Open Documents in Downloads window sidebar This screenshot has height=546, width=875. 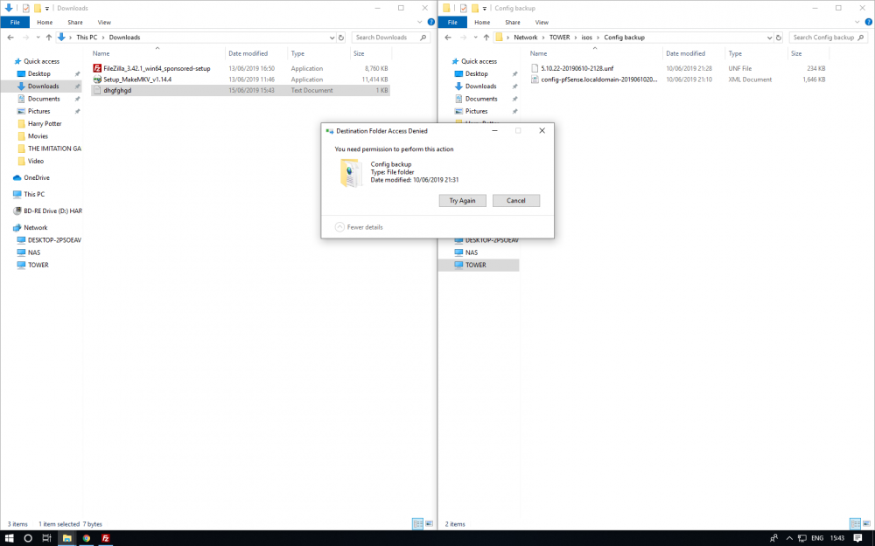pyautogui.click(x=44, y=99)
